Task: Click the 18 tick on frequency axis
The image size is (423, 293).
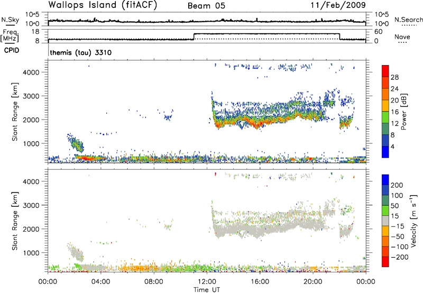Action: click(x=35, y=32)
